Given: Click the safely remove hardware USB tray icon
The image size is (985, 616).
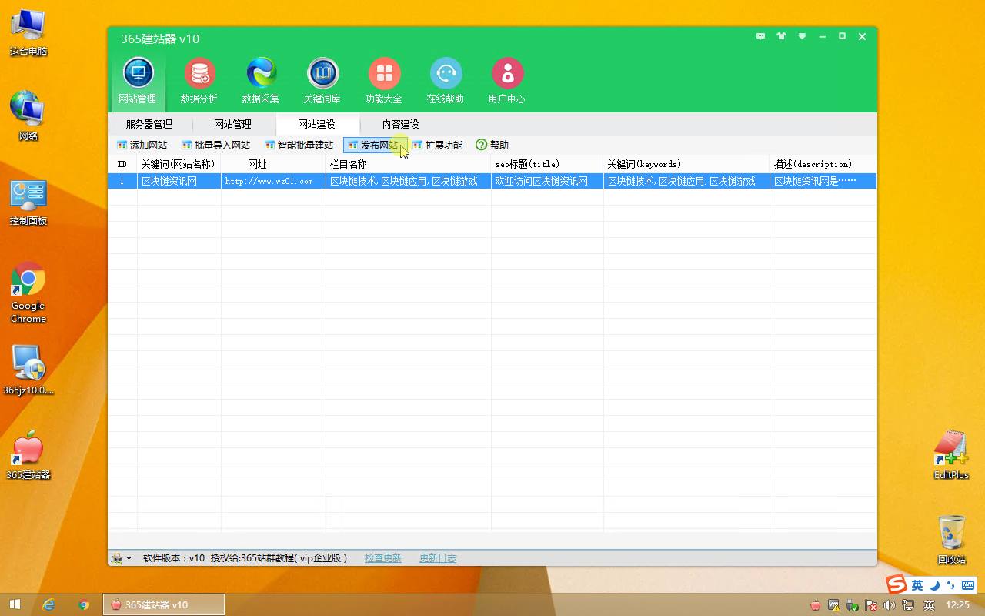Looking at the screenshot, I should pos(853,605).
